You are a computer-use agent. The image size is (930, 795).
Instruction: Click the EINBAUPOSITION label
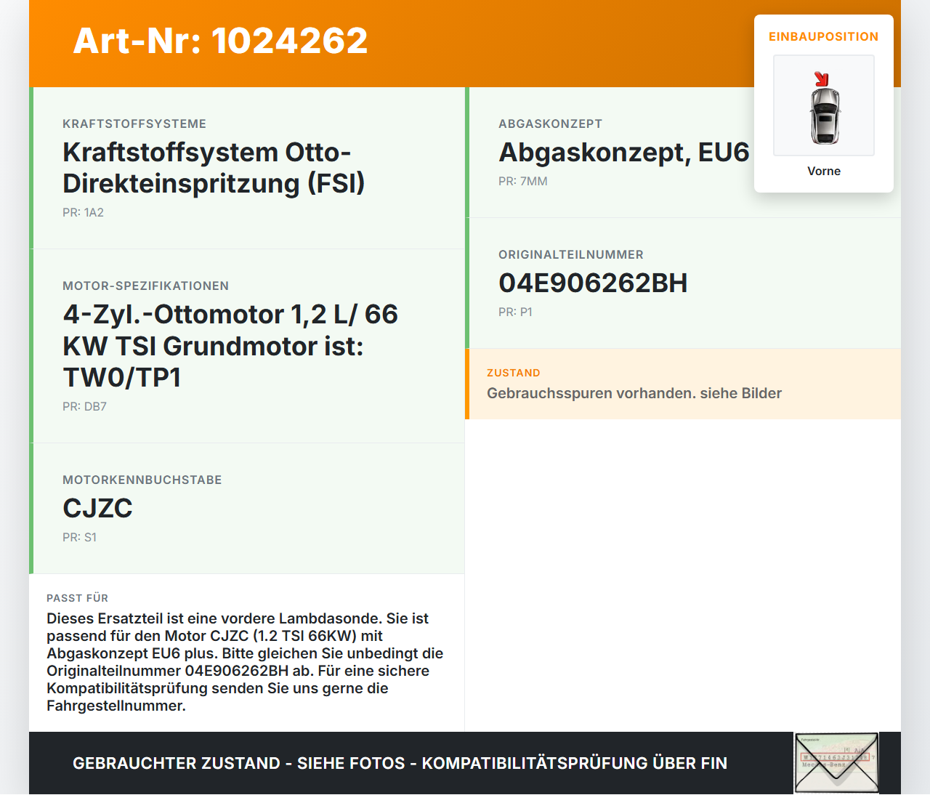824,36
